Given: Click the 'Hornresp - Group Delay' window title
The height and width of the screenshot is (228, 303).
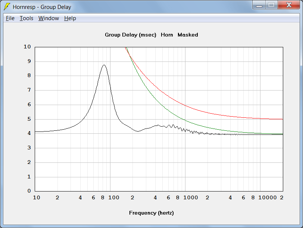Looking at the screenshot, I should coord(42,7).
